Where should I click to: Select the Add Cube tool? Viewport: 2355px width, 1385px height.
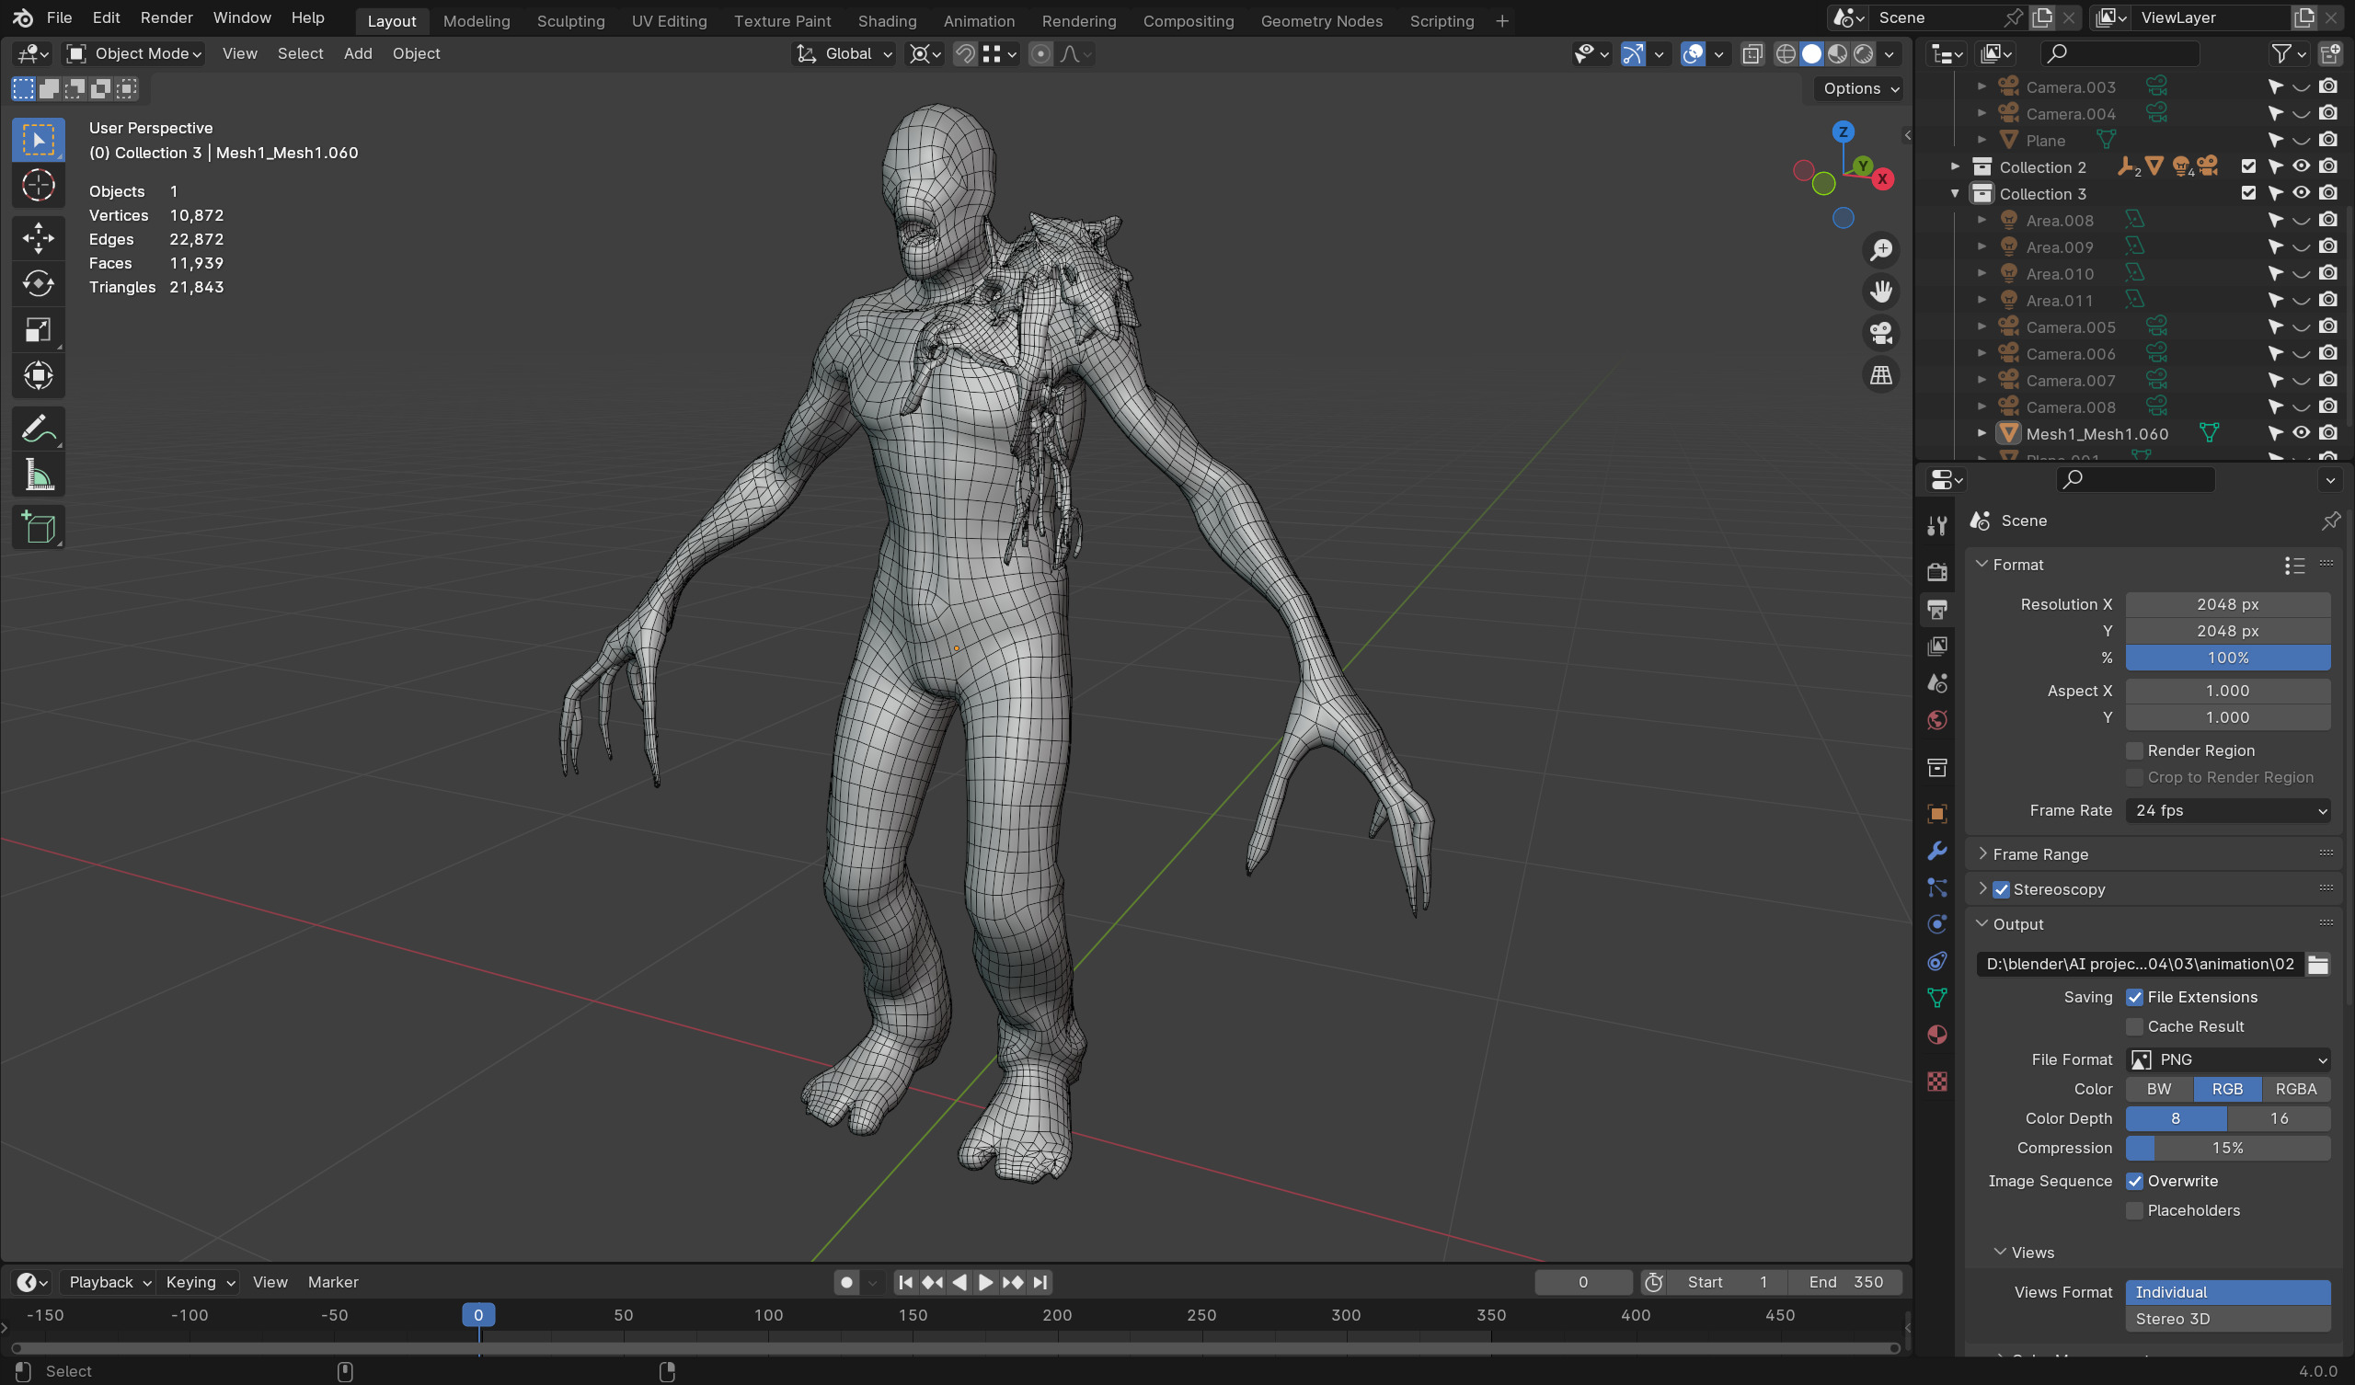pyautogui.click(x=39, y=528)
